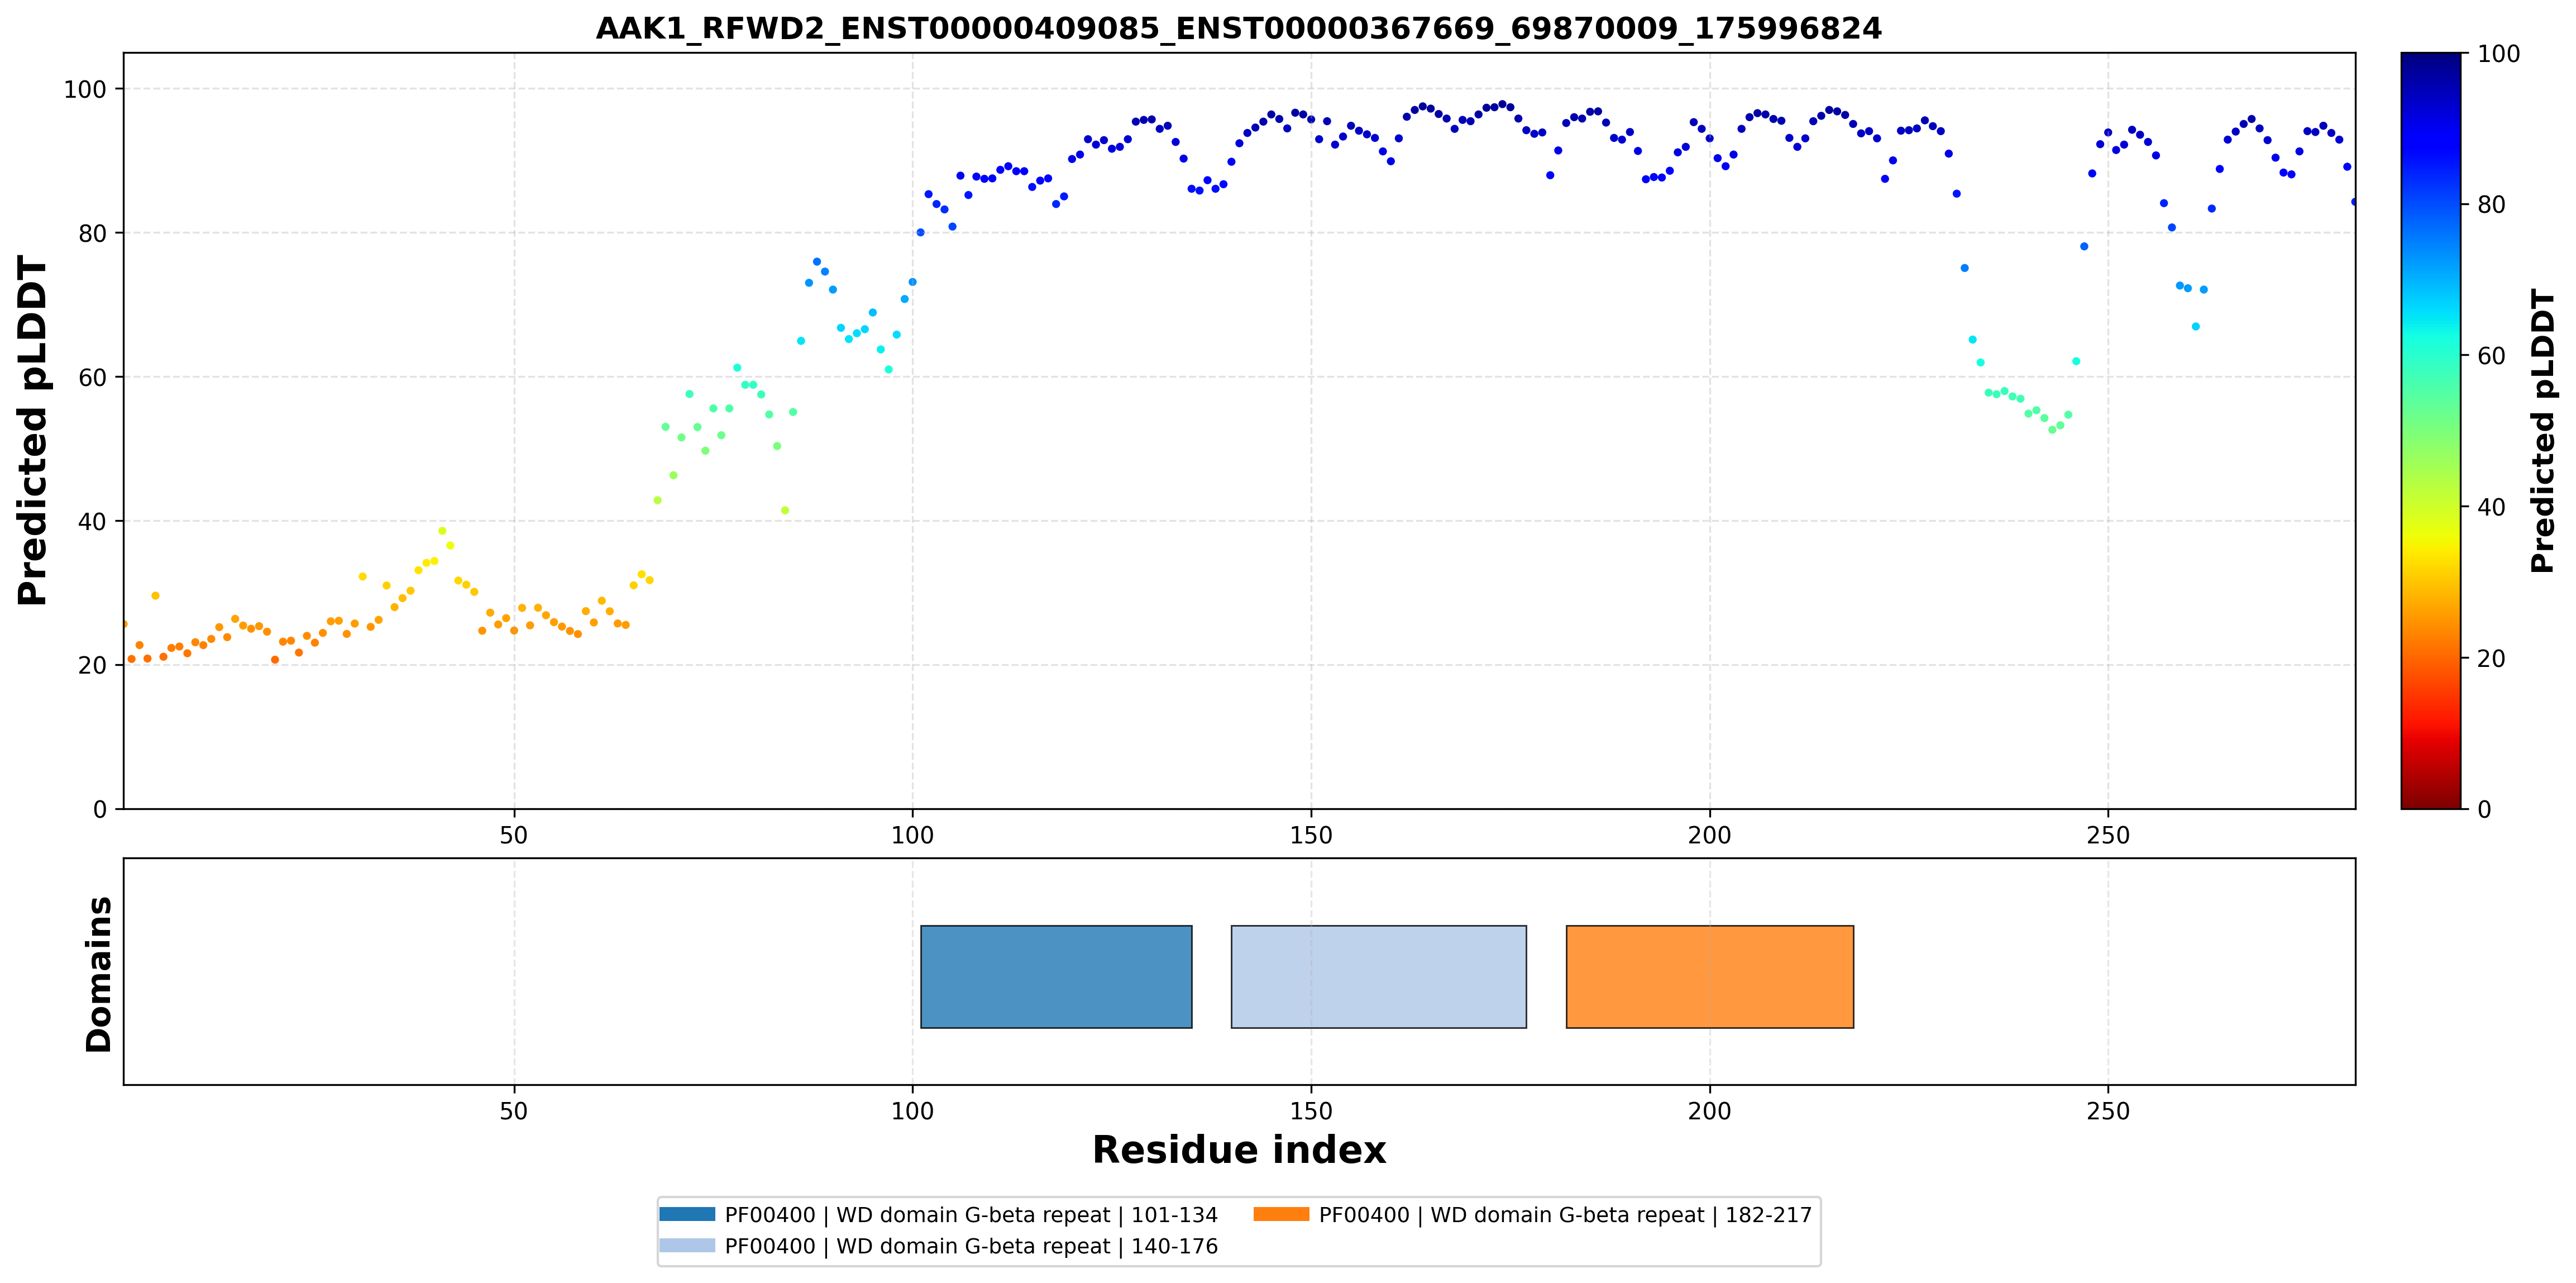Click the orange 182-217 domain box
Image resolution: width=2576 pixels, height=1283 pixels.
pyautogui.click(x=1709, y=976)
